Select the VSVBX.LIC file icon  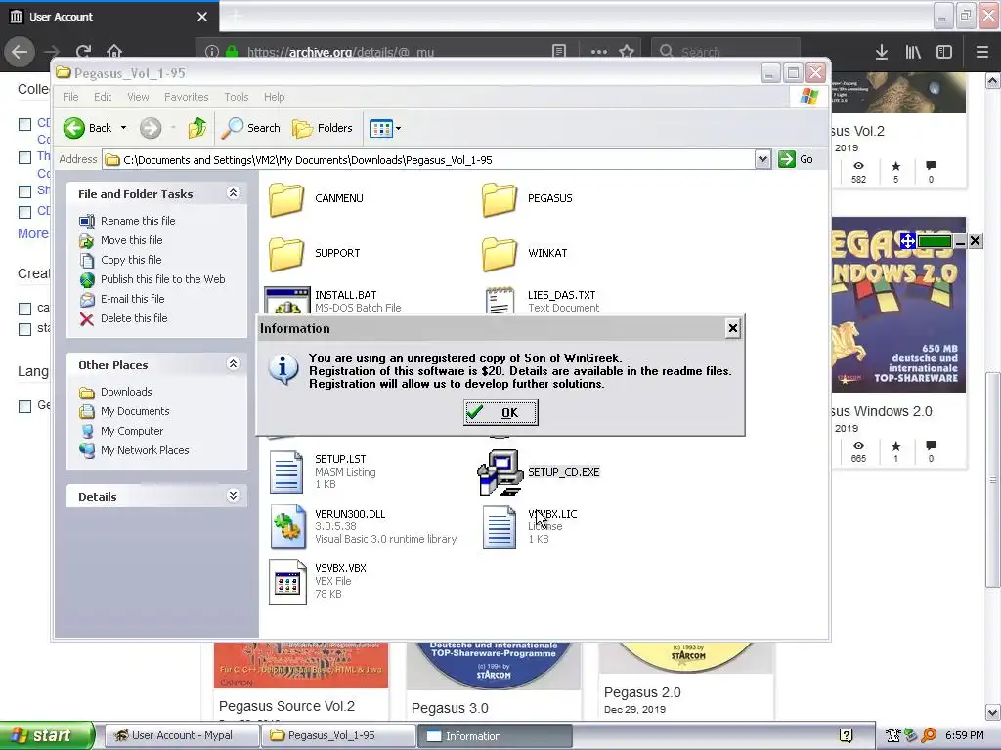coord(500,526)
